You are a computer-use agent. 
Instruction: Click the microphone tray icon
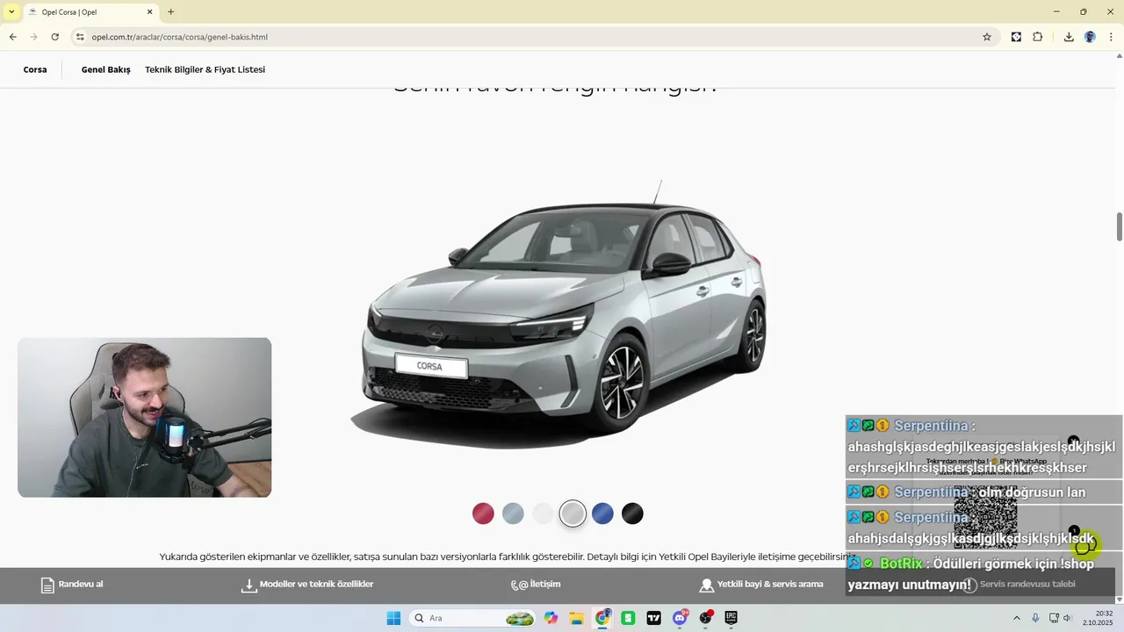1036,618
